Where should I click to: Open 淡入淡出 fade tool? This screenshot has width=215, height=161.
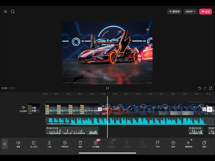[34, 144]
